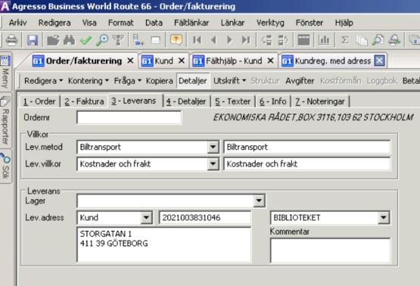Click the open folder toolbar icon
This screenshot has width=420, height=286.
pos(53,40)
